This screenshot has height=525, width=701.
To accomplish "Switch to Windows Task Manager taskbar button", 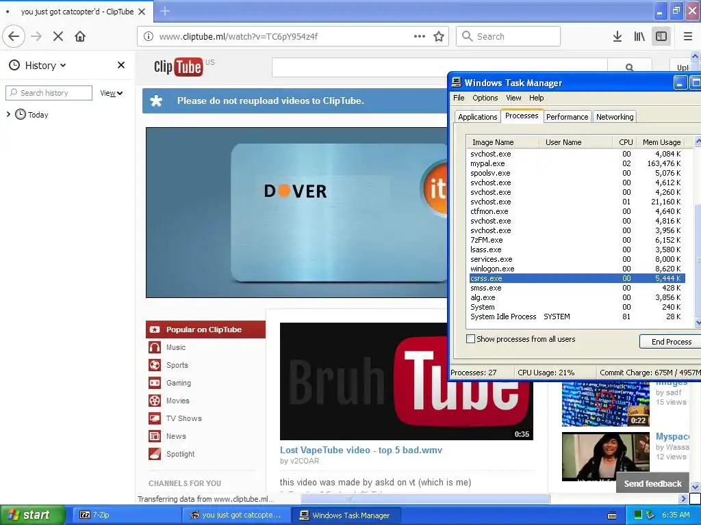I will coord(347,515).
